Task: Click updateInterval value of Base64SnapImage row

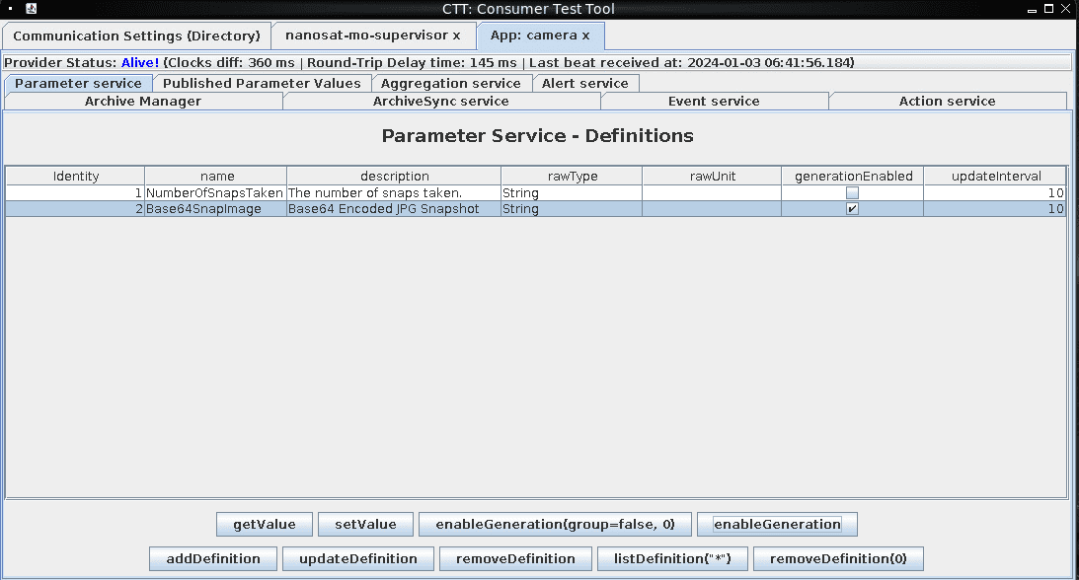Action: (995, 209)
